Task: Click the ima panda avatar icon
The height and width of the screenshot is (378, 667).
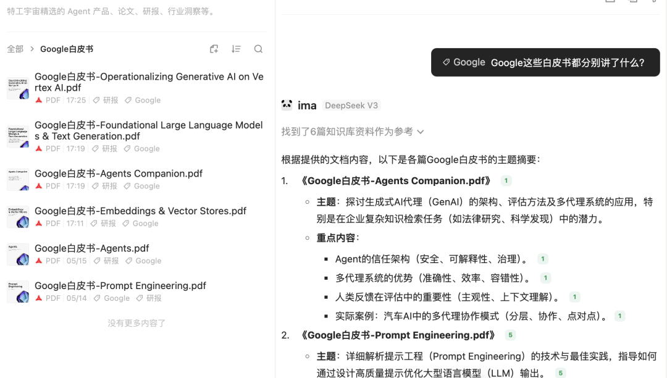Action: pos(287,104)
